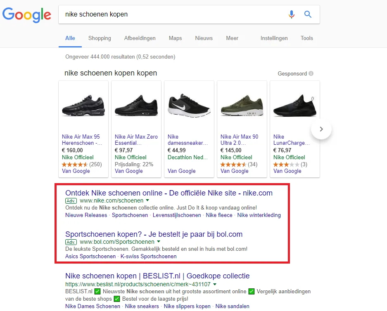This screenshot has height=311, width=387.
Task: Open the 'Nike fleece' sitelink
Action: [219, 215]
